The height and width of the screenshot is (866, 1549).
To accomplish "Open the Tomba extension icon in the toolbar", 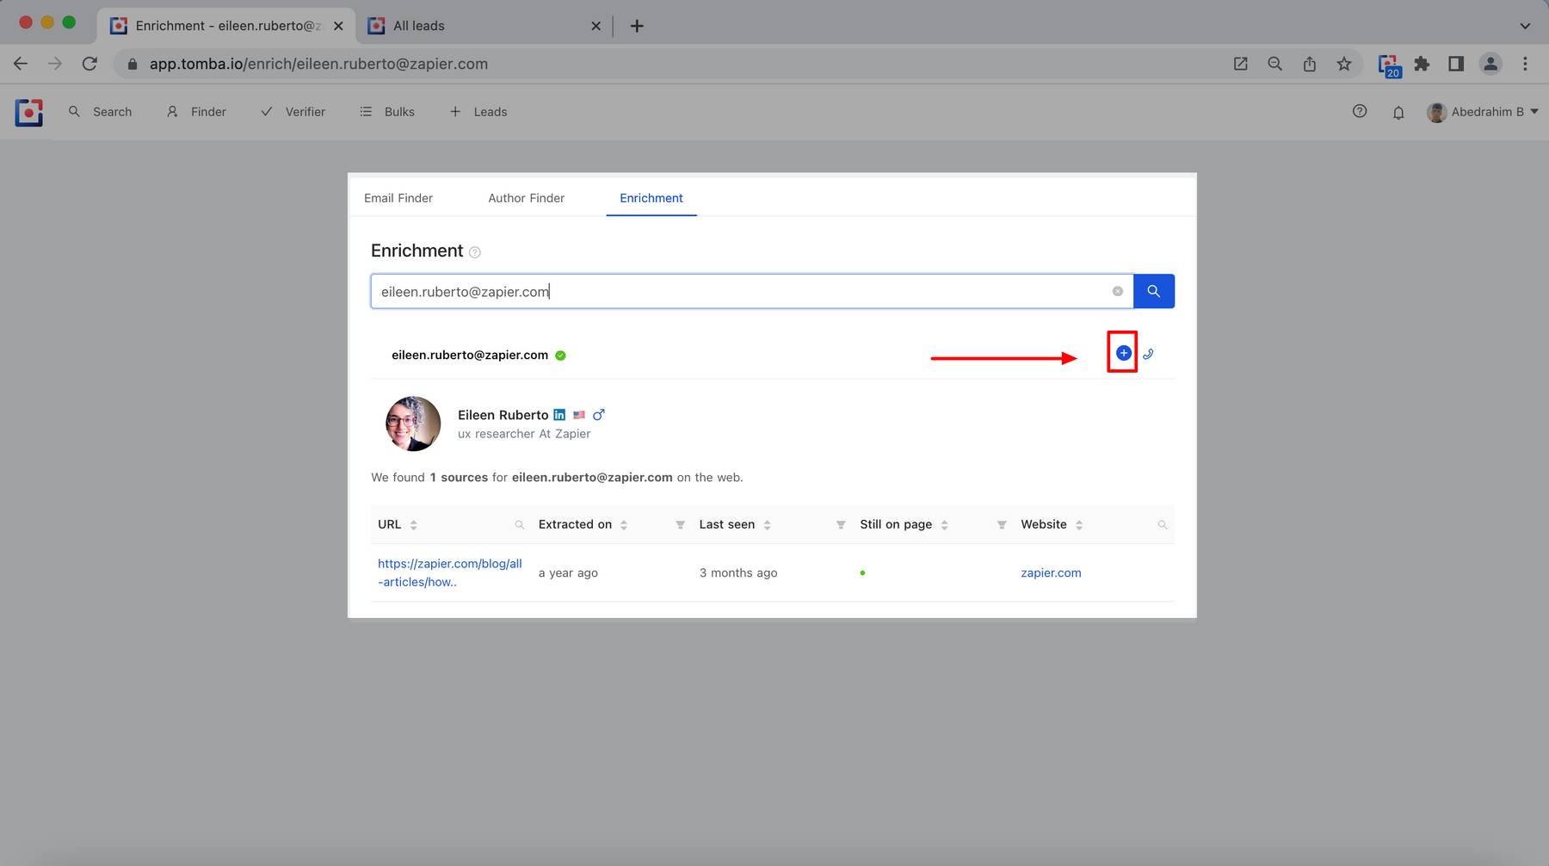I will [x=1389, y=65].
